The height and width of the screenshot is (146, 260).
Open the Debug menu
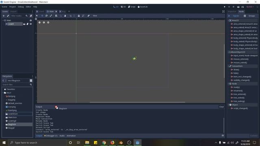(x=21, y=7)
